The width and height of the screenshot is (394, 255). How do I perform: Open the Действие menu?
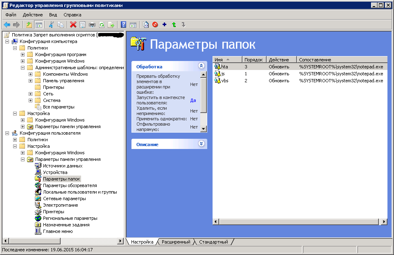(x=33, y=15)
